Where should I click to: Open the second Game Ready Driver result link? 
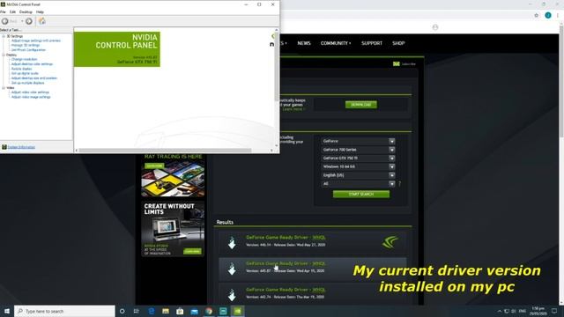pyautogui.click(x=286, y=263)
